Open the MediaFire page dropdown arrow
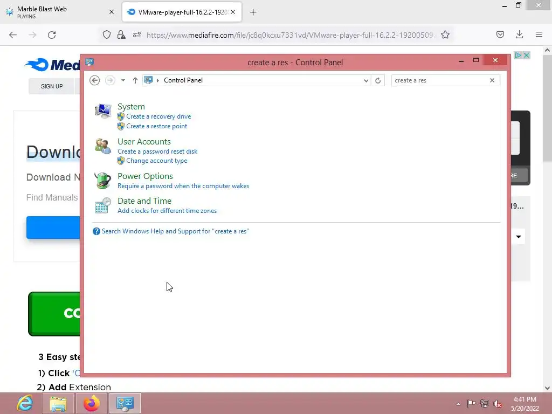Image resolution: width=552 pixels, height=414 pixels. [x=519, y=237]
